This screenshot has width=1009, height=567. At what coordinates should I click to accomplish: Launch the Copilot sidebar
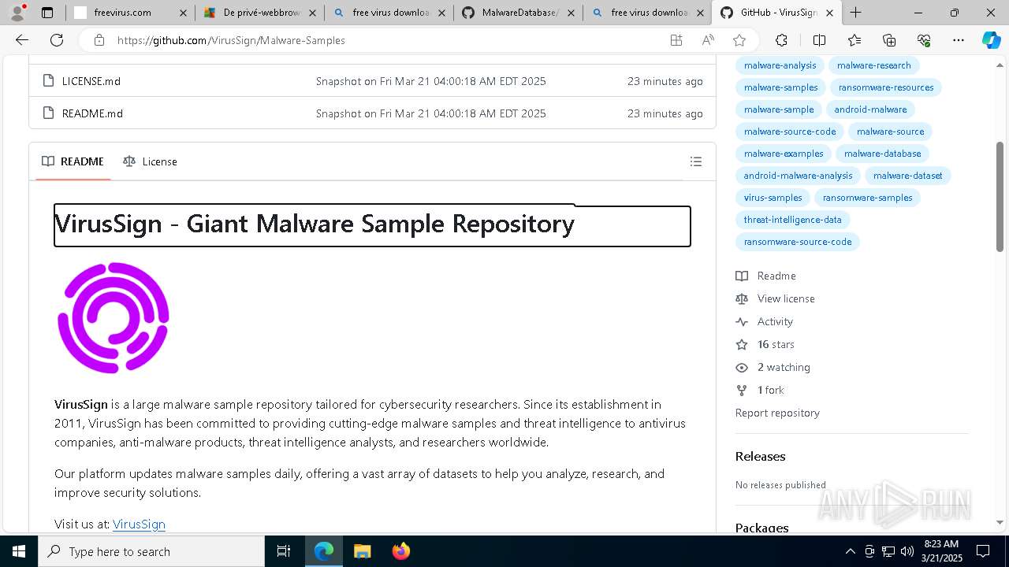(x=991, y=40)
